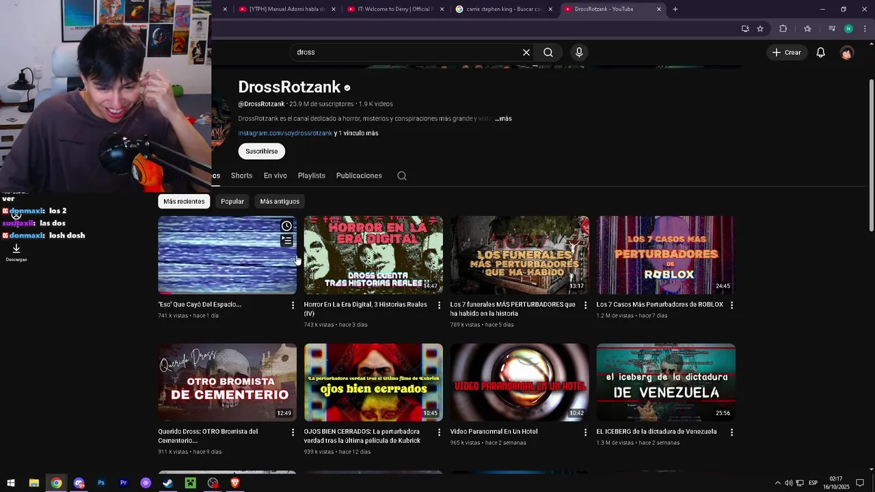Bookmark this page with star icon
The height and width of the screenshot is (492, 875).
point(760,29)
